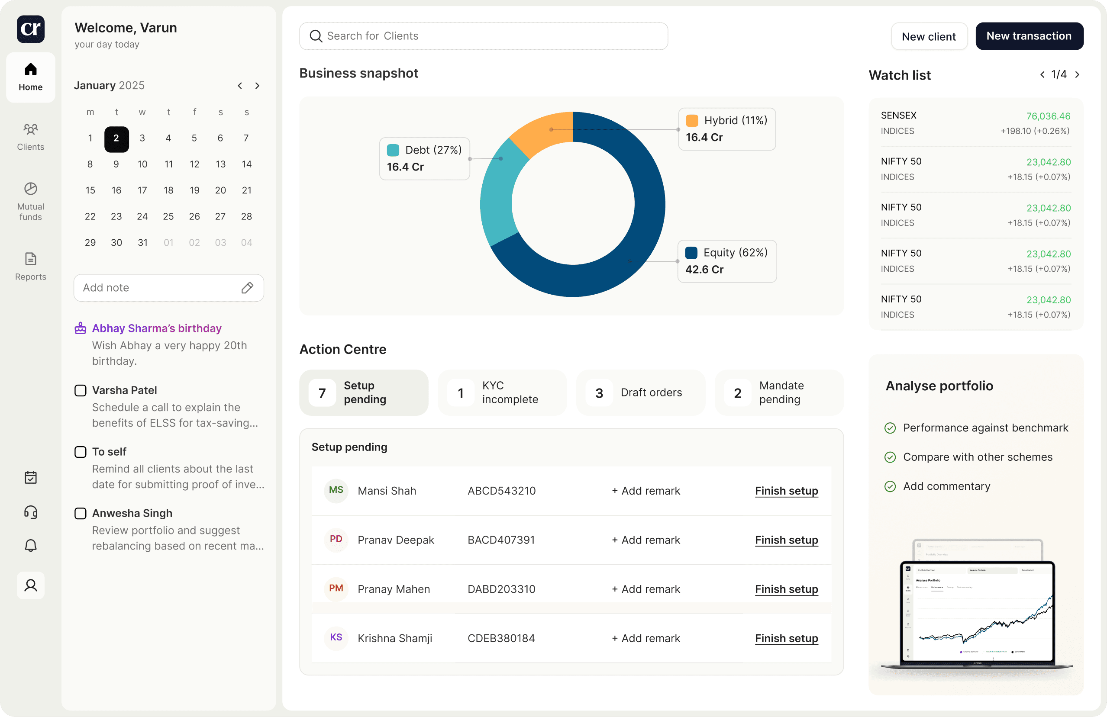Go to next calendar month
The image size is (1107, 717).
(257, 86)
